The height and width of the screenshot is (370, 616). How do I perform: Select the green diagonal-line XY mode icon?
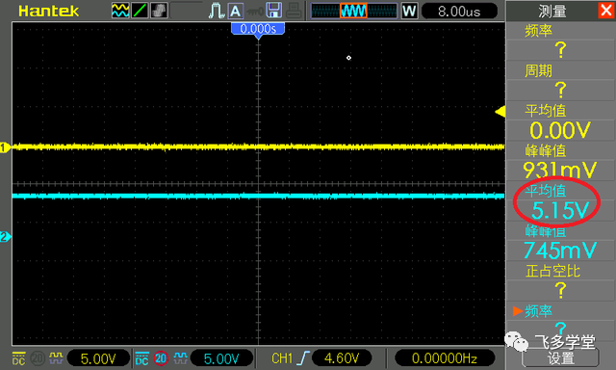[140, 11]
